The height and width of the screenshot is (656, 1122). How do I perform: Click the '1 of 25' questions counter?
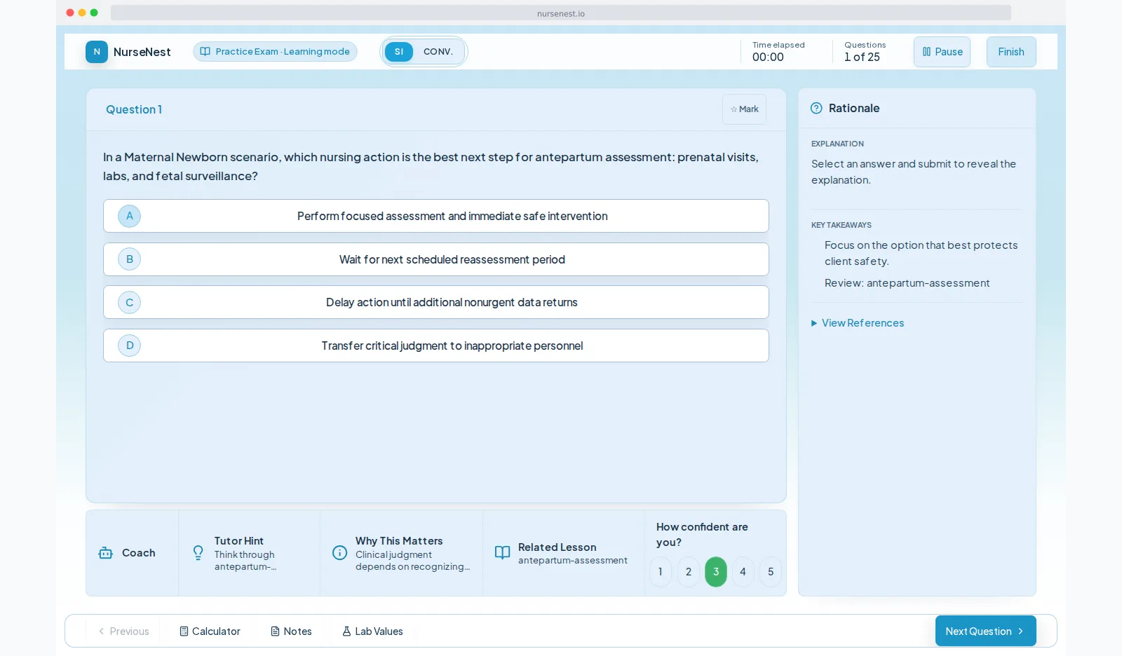click(862, 57)
